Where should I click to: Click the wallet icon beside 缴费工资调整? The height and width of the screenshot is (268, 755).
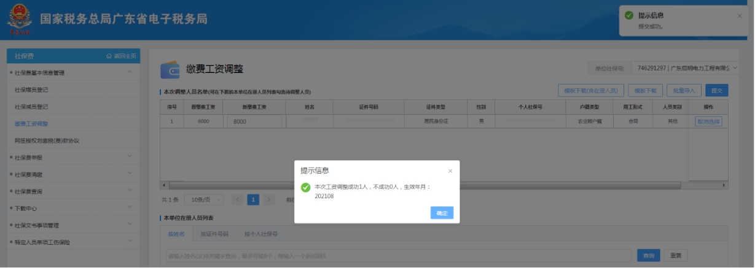coord(170,70)
